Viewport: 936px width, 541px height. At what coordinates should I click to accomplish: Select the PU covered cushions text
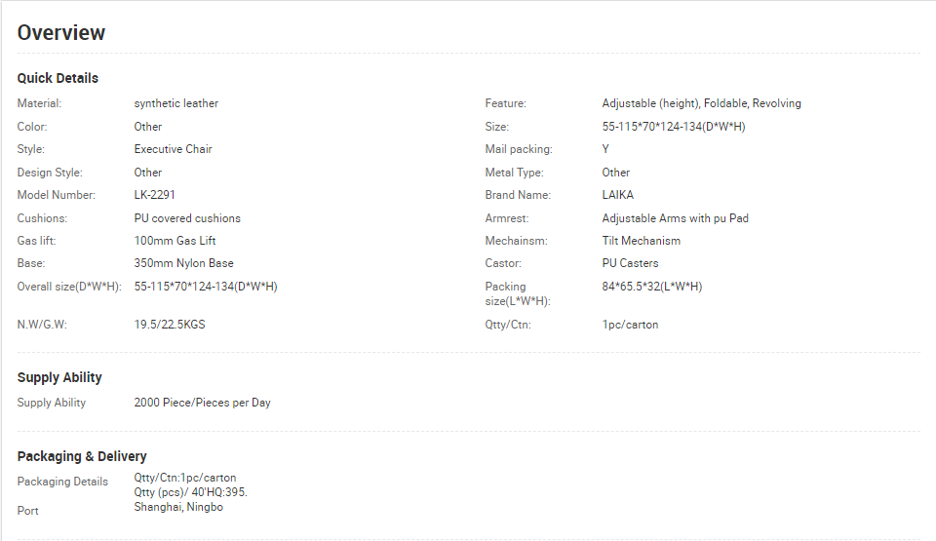tap(187, 218)
